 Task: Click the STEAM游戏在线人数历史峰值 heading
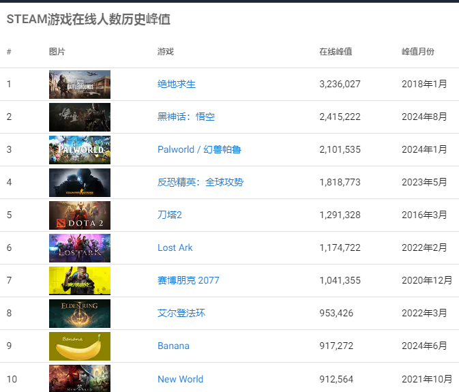89,20
